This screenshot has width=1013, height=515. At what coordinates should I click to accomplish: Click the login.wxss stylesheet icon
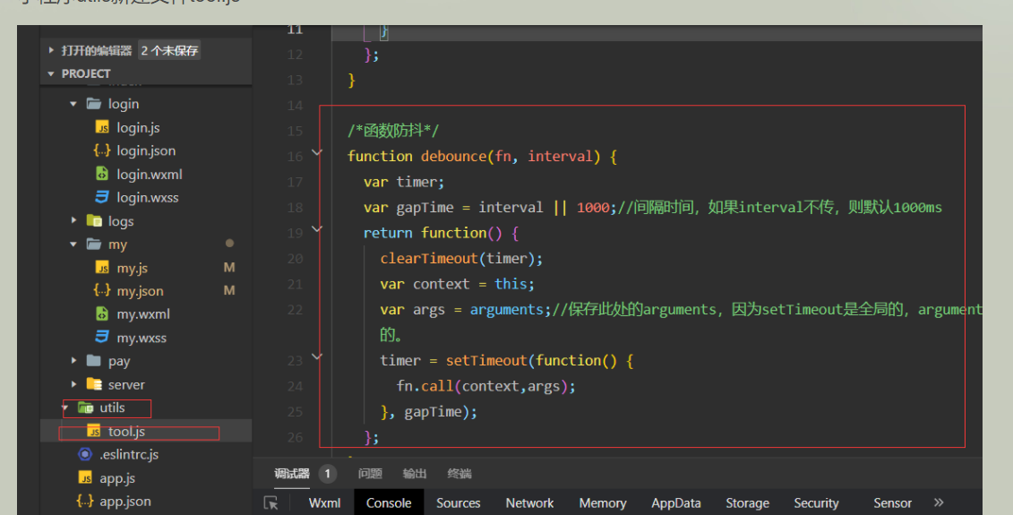pyautogui.click(x=102, y=197)
